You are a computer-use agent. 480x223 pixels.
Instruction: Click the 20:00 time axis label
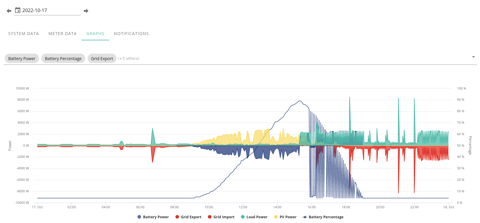(x=380, y=207)
